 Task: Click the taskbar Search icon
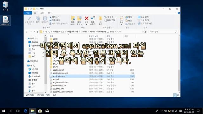click(x=11, y=111)
